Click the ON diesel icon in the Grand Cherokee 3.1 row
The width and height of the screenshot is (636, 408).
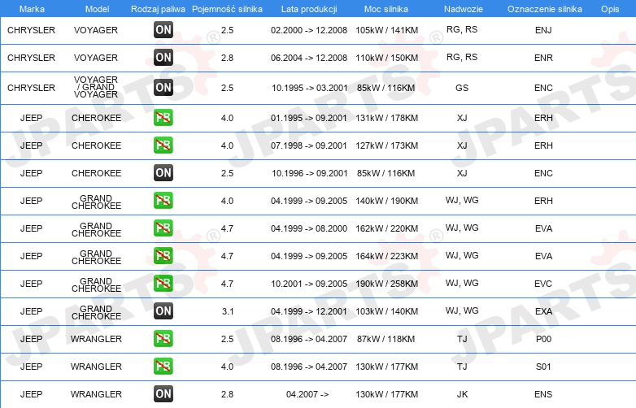click(163, 310)
